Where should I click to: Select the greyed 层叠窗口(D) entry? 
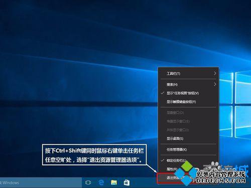tap(188, 113)
